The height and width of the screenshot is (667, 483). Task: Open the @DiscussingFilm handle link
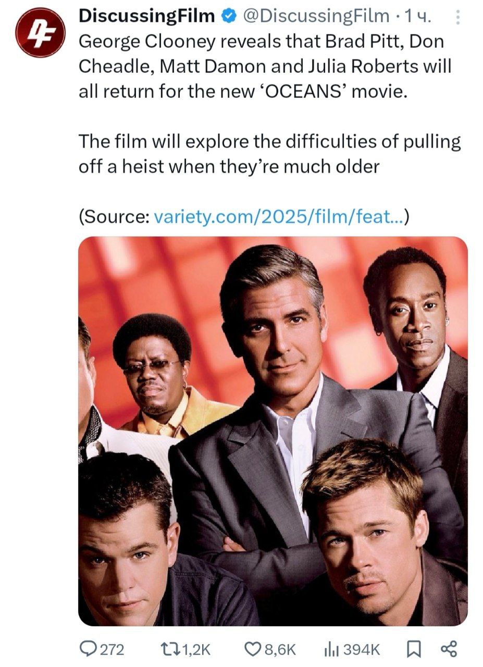[314, 17]
